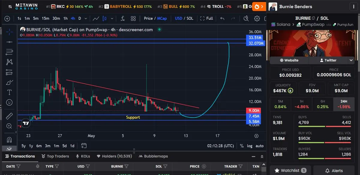Open the USD column filter
This screenshot has width=360, height=175.
(x=88, y=166)
